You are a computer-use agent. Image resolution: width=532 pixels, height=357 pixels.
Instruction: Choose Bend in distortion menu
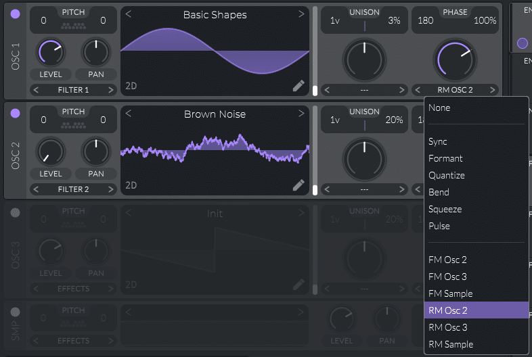(x=476, y=192)
